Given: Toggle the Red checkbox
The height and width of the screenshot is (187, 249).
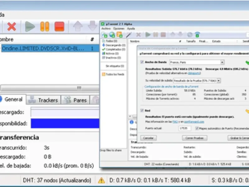Looking at the screenshot, I should tap(142, 111).
